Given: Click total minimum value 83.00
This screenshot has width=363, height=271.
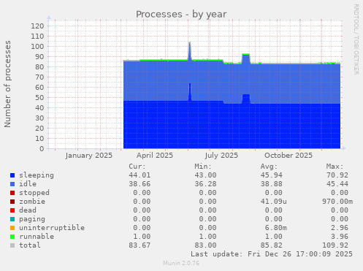Looking at the screenshot, I should [205, 245].
